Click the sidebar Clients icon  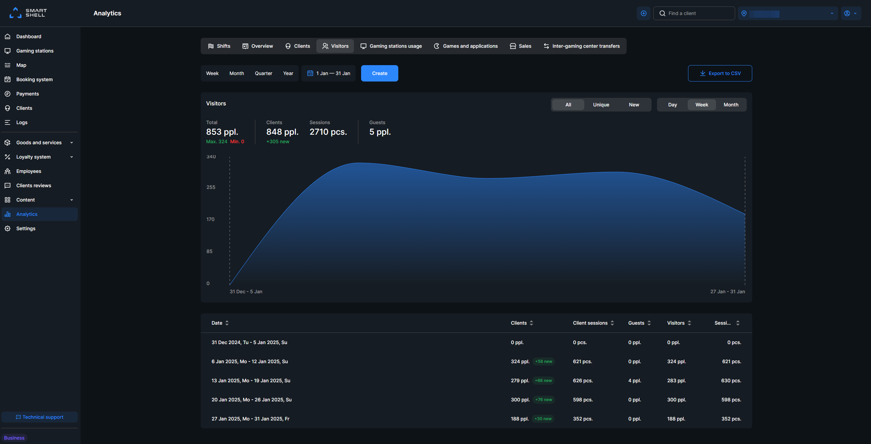(x=8, y=108)
